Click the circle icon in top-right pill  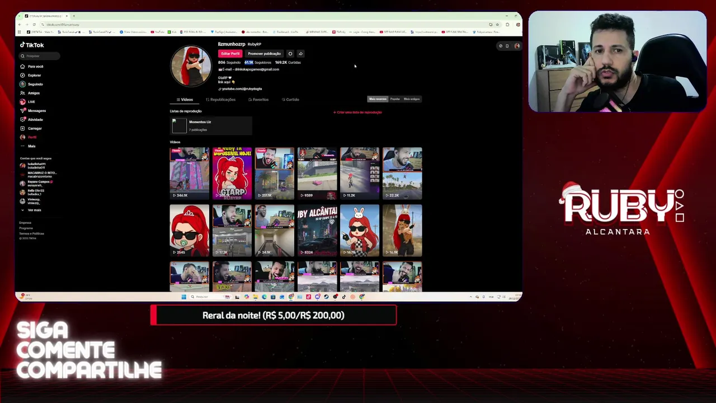tap(501, 46)
